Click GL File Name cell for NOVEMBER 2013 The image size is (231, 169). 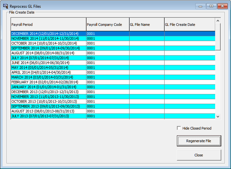[x=147, y=97]
